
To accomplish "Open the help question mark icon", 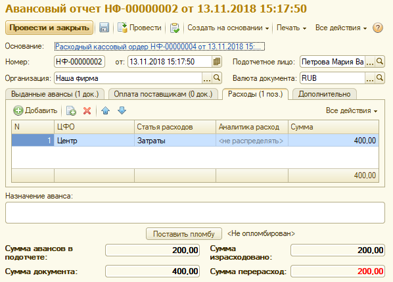I will coord(378,28).
